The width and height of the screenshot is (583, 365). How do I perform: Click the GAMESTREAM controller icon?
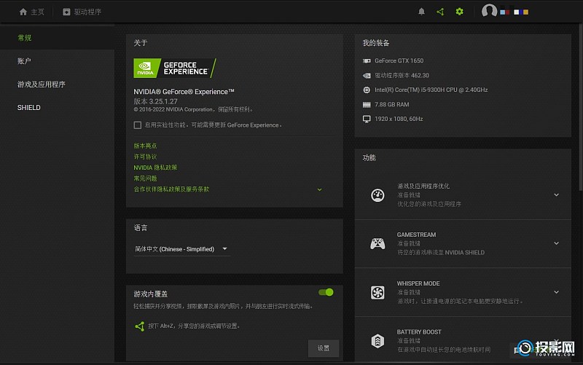pyautogui.click(x=377, y=244)
